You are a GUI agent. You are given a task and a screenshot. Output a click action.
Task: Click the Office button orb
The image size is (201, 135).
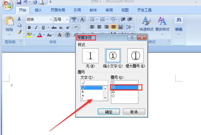point(7,5)
